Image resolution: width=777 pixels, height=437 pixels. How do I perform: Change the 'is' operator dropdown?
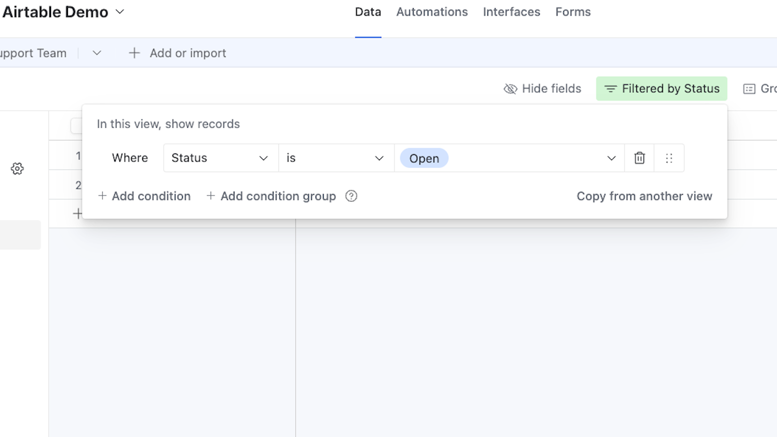point(336,158)
